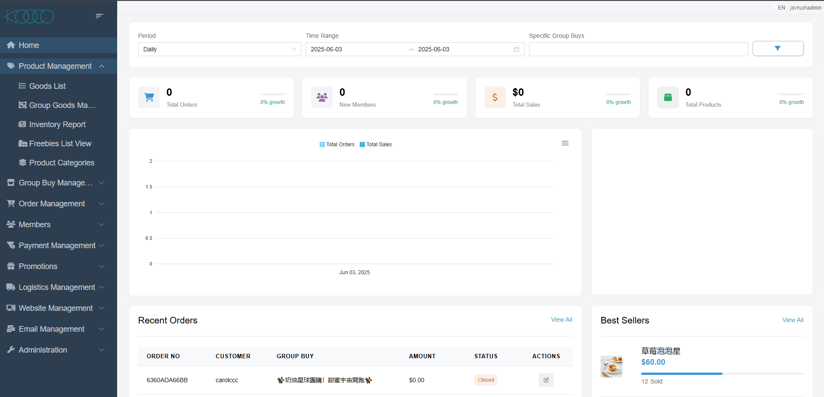The width and height of the screenshot is (824, 397).
Task: Go to Inventory Report
Action: pyautogui.click(x=57, y=124)
